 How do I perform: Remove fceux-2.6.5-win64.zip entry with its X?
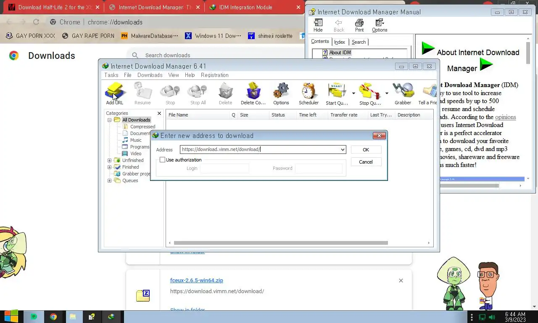[401, 281]
